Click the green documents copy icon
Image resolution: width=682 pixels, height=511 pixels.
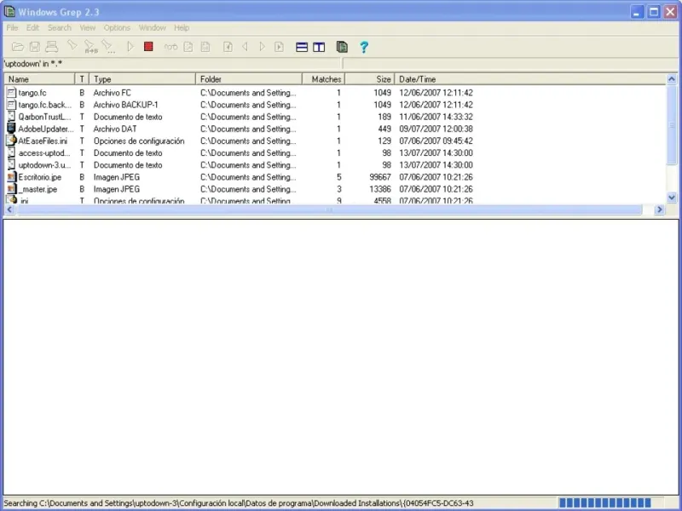click(x=342, y=47)
